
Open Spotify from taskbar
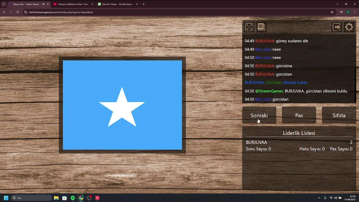point(73,198)
